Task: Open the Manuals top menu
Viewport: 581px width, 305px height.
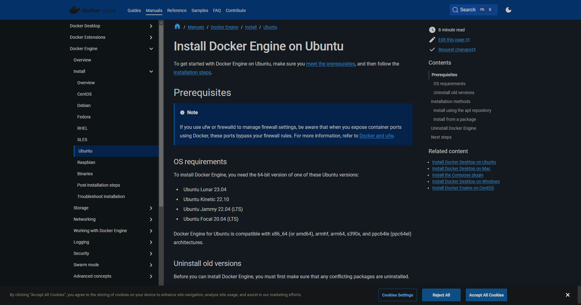Action: click(x=154, y=10)
